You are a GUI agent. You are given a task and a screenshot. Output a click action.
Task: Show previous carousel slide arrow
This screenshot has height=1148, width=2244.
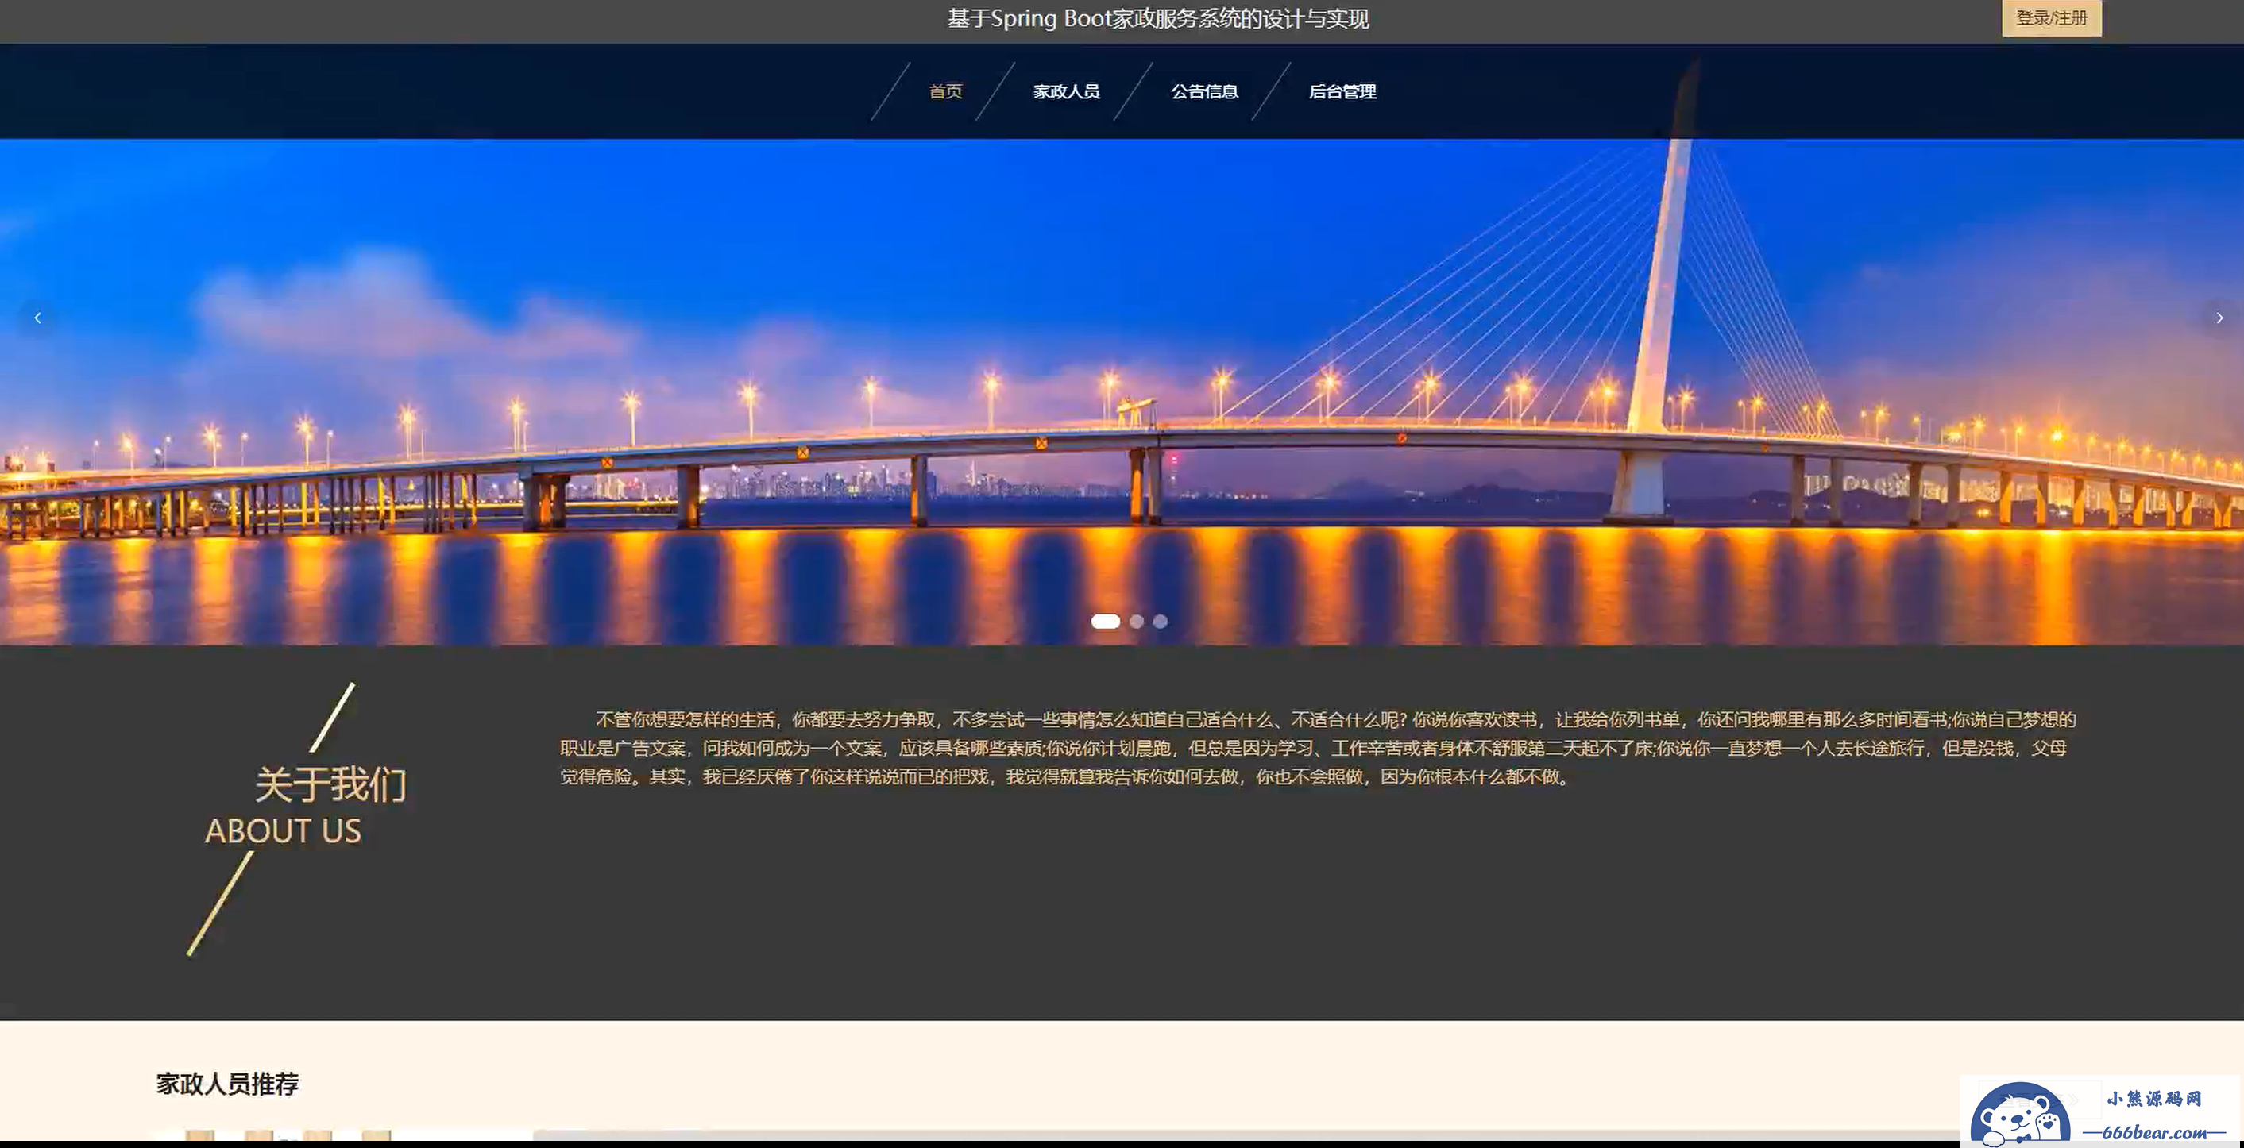click(x=37, y=318)
